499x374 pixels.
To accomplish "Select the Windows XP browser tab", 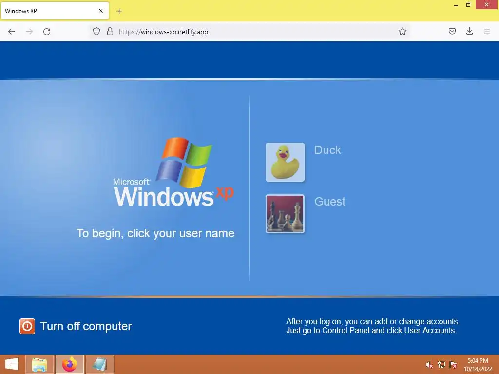I will pos(55,11).
